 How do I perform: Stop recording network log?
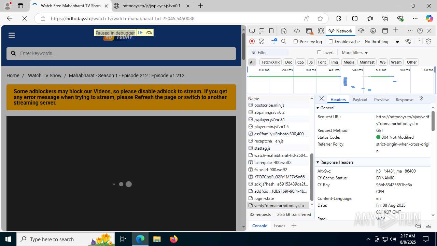[x=252, y=41]
